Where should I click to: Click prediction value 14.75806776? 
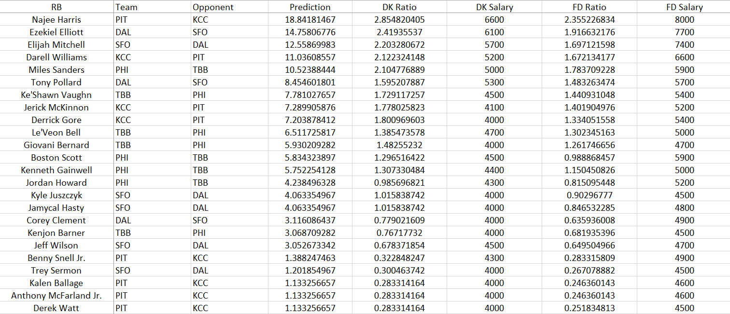pos(310,32)
